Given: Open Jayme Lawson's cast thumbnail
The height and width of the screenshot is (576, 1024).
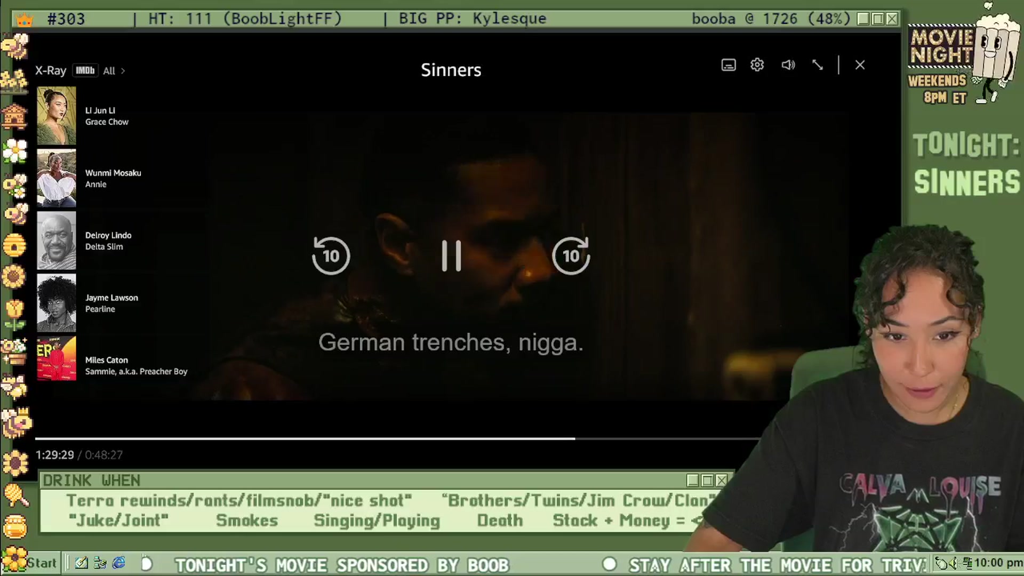Looking at the screenshot, I should coord(57,303).
